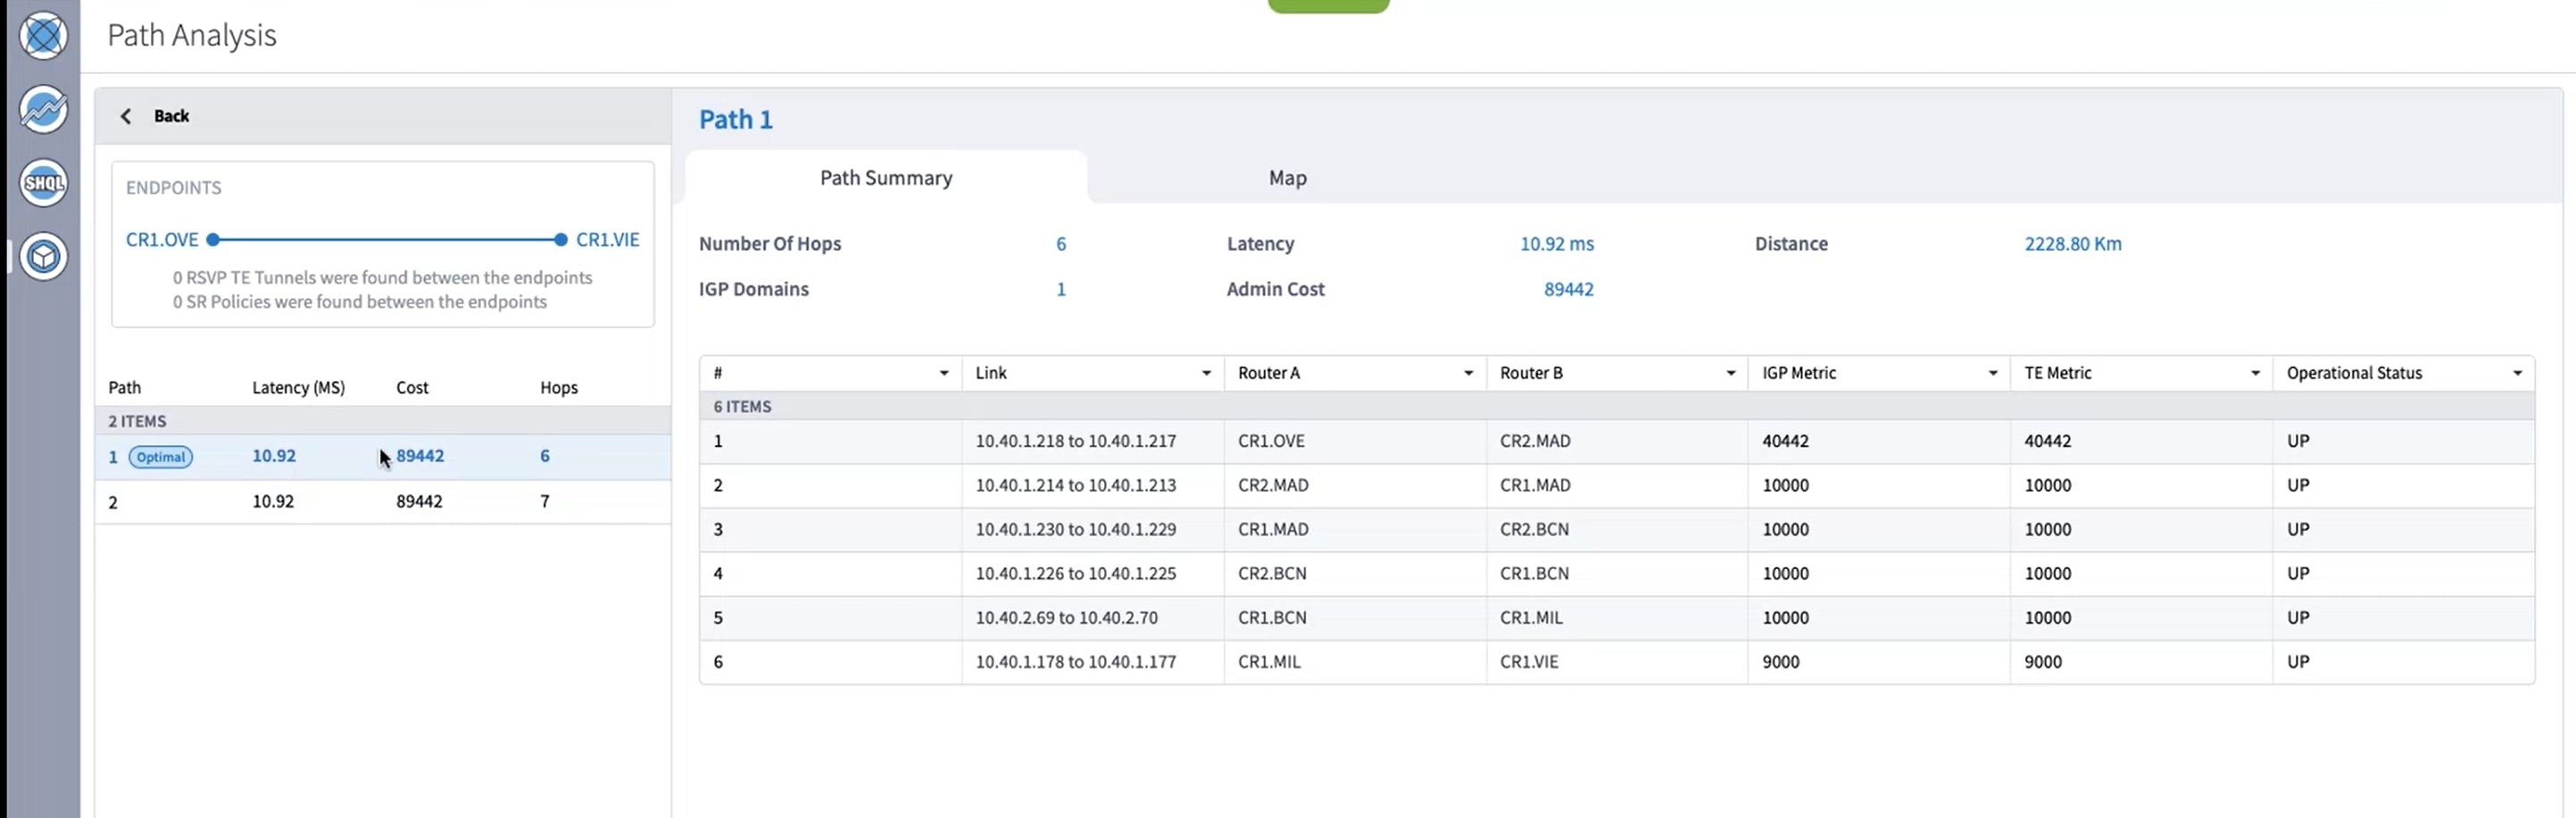Open the cube model sidebar icon
The width and height of the screenshot is (2576, 818).
[43, 257]
